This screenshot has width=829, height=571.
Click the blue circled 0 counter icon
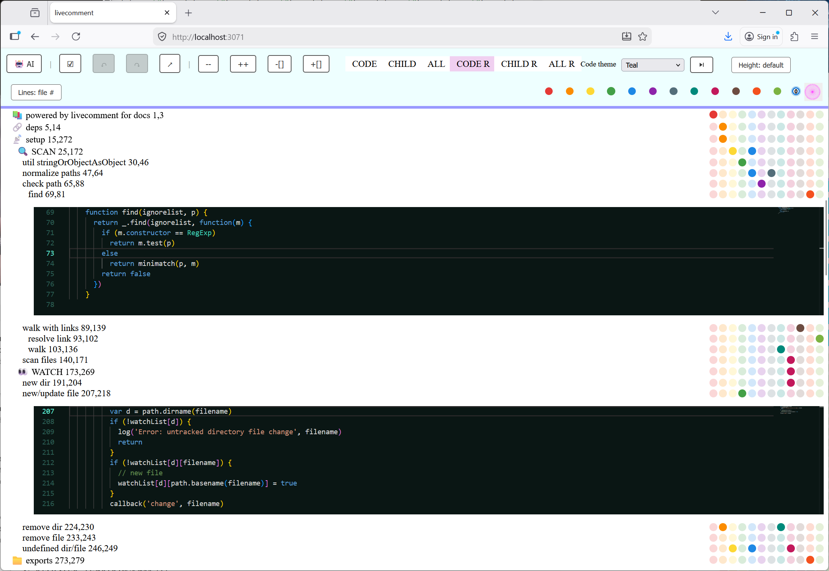(796, 91)
